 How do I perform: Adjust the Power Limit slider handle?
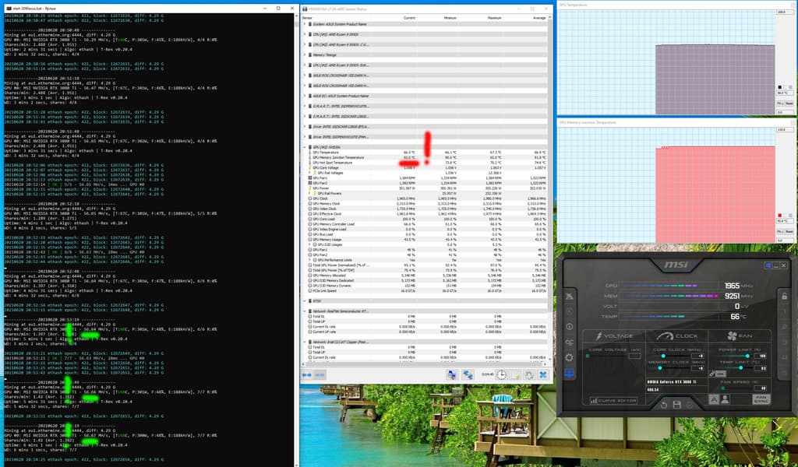pos(748,356)
